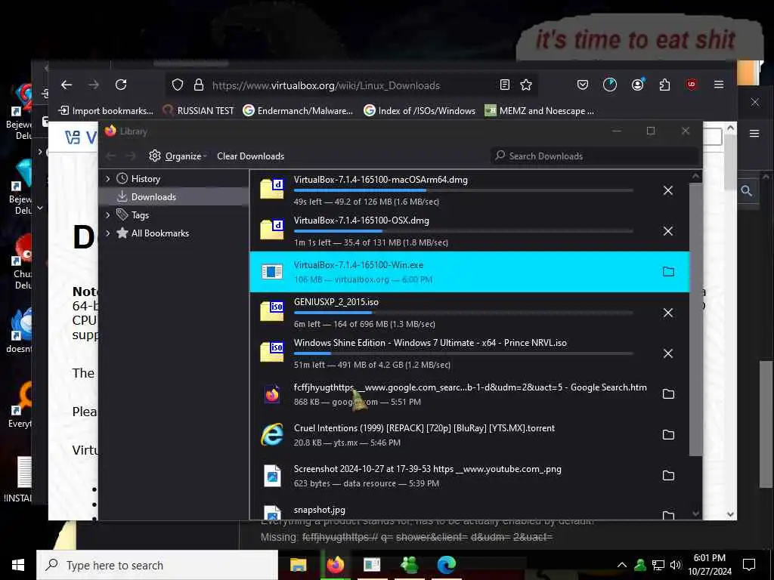This screenshot has height=580, width=774.
Task: Open RUSSIAN TEST bookmark
Action: [199, 110]
